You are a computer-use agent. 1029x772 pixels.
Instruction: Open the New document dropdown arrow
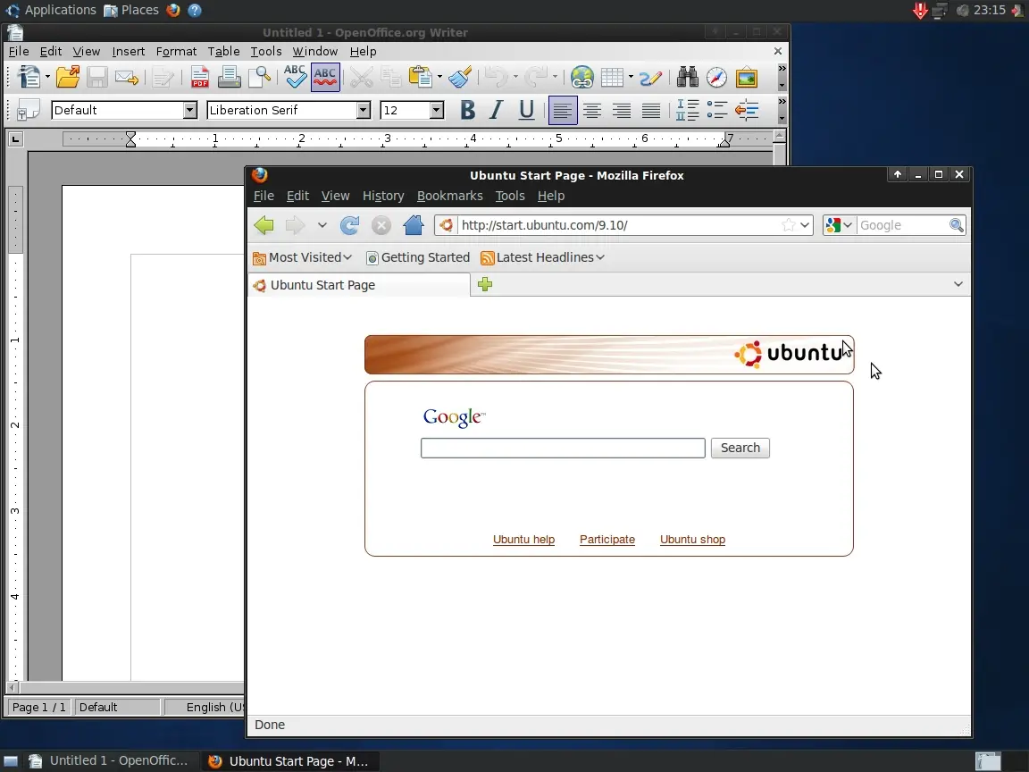(x=47, y=78)
